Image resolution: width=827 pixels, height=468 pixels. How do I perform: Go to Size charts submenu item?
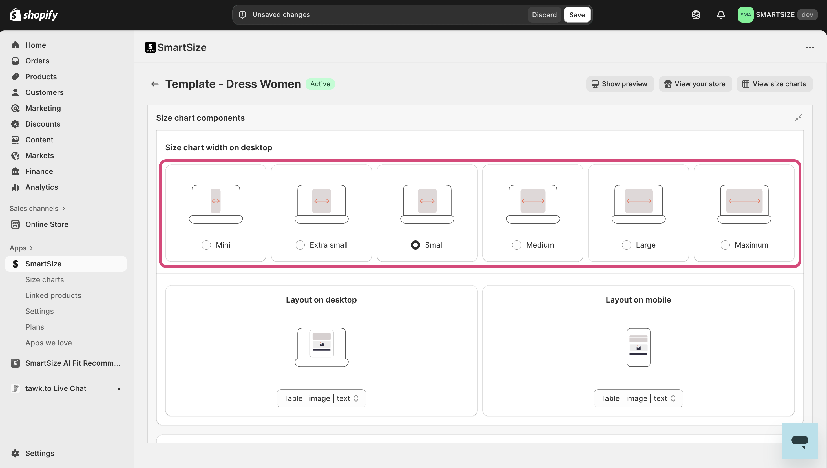coord(44,280)
